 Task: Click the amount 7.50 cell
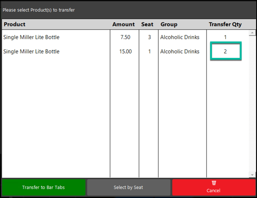[x=125, y=37]
